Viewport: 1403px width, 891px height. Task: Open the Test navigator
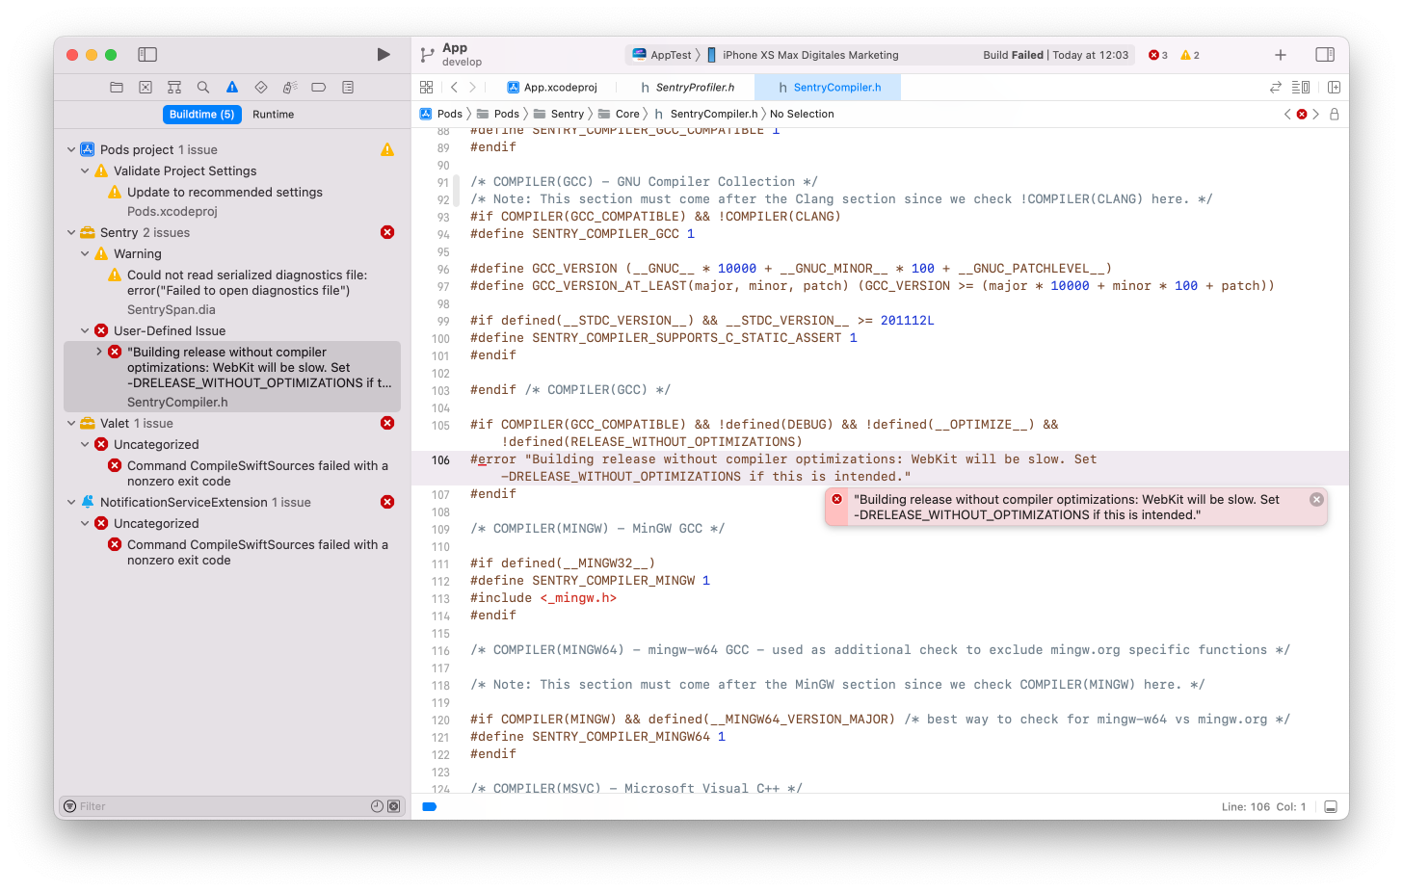(x=261, y=87)
